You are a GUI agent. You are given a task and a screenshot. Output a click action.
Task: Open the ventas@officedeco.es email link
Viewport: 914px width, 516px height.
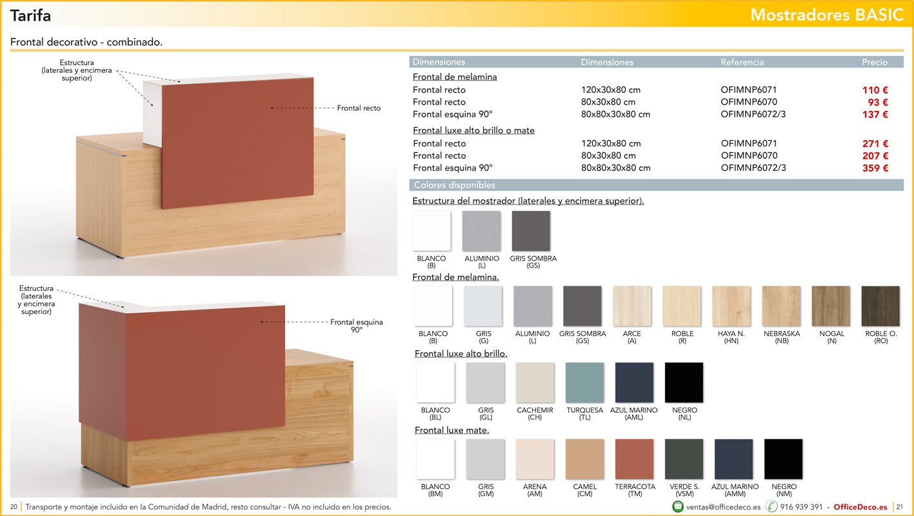pos(724,507)
